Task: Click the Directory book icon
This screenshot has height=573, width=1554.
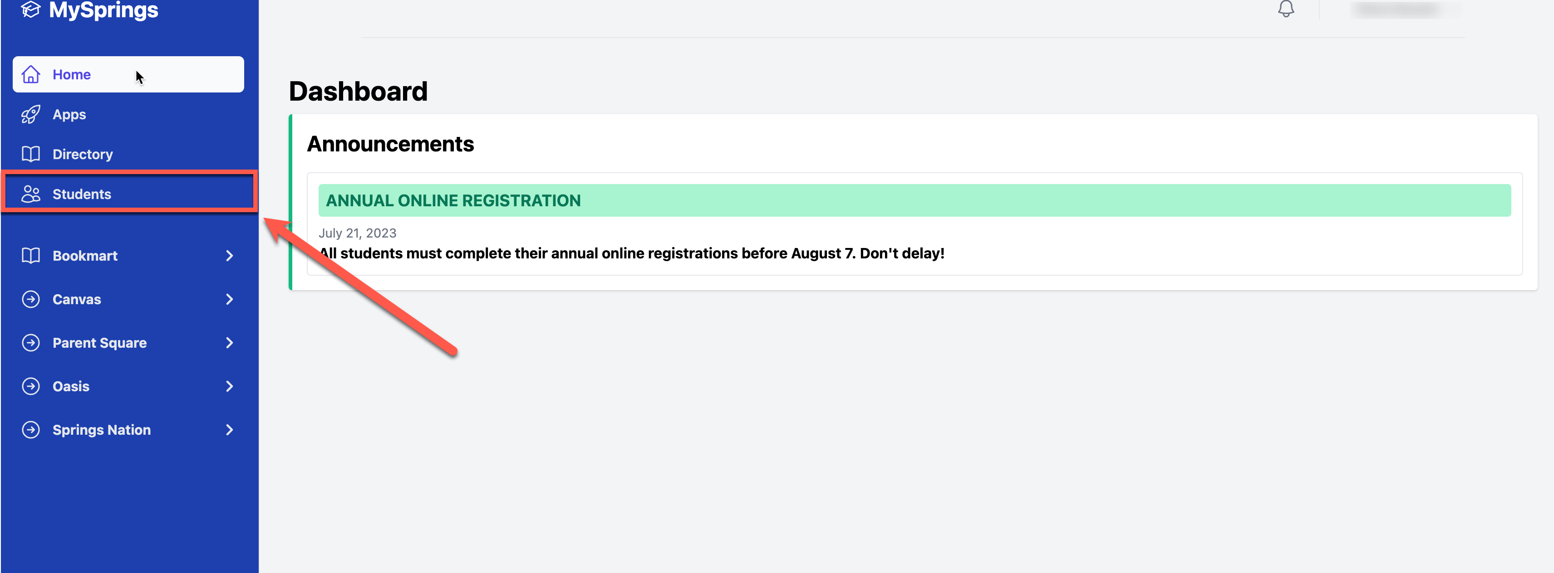Action: click(x=31, y=154)
